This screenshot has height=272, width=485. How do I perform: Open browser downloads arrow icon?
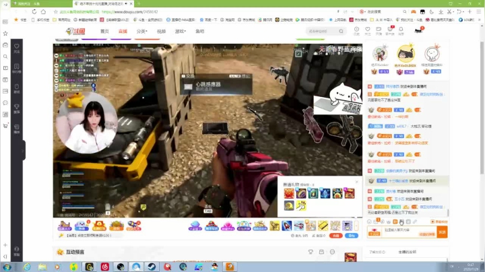(441, 11)
